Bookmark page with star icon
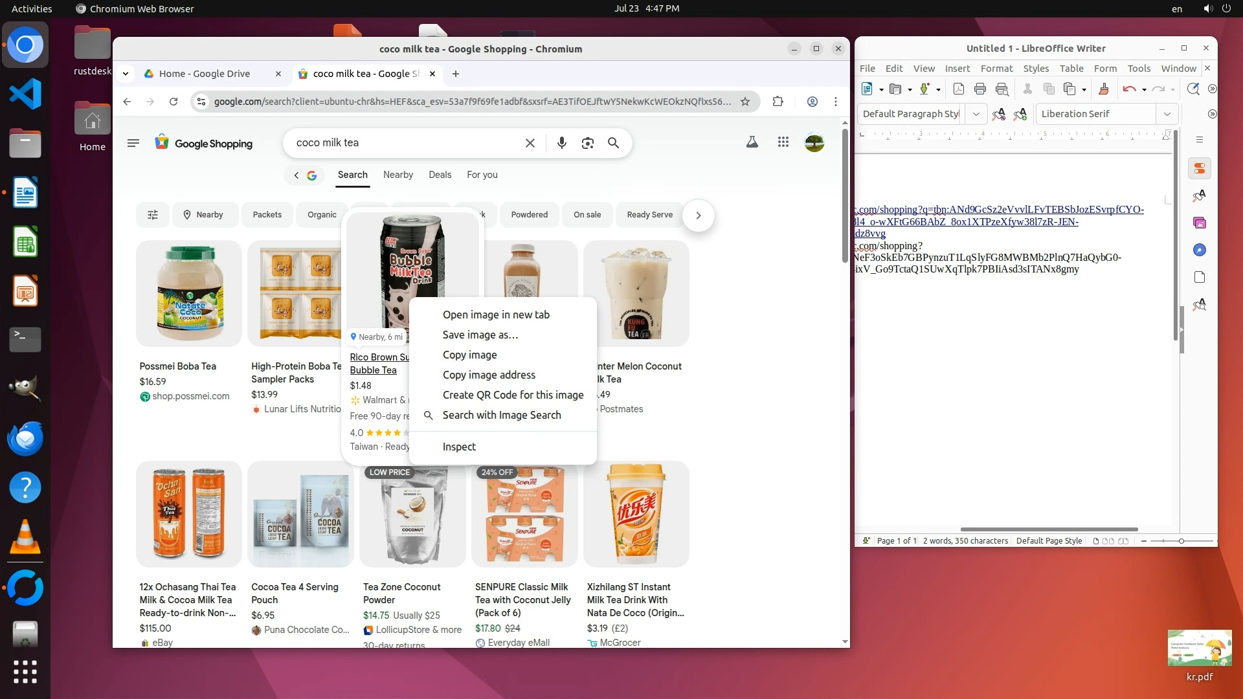This screenshot has height=699, width=1243. (x=745, y=102)
